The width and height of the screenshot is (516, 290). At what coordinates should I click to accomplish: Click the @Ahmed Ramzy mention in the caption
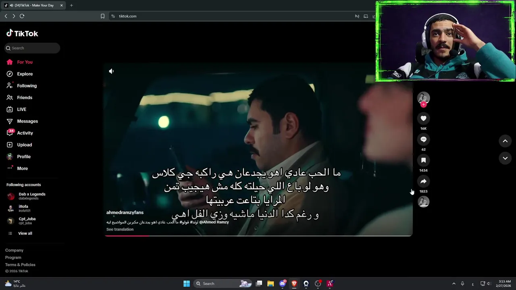click(214, 222)
